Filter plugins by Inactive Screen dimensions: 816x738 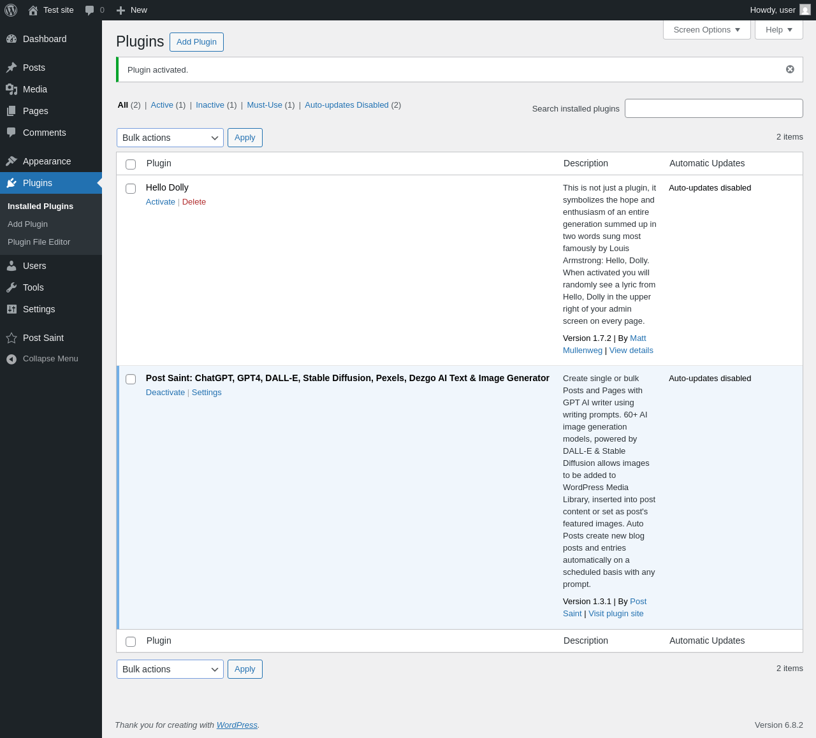(x=210, y=105)
